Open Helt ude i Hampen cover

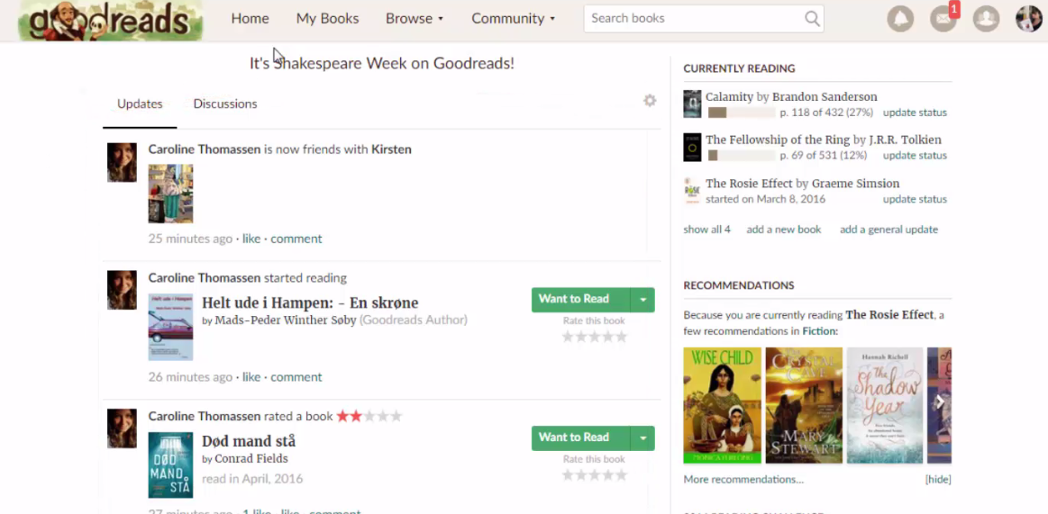170,327
